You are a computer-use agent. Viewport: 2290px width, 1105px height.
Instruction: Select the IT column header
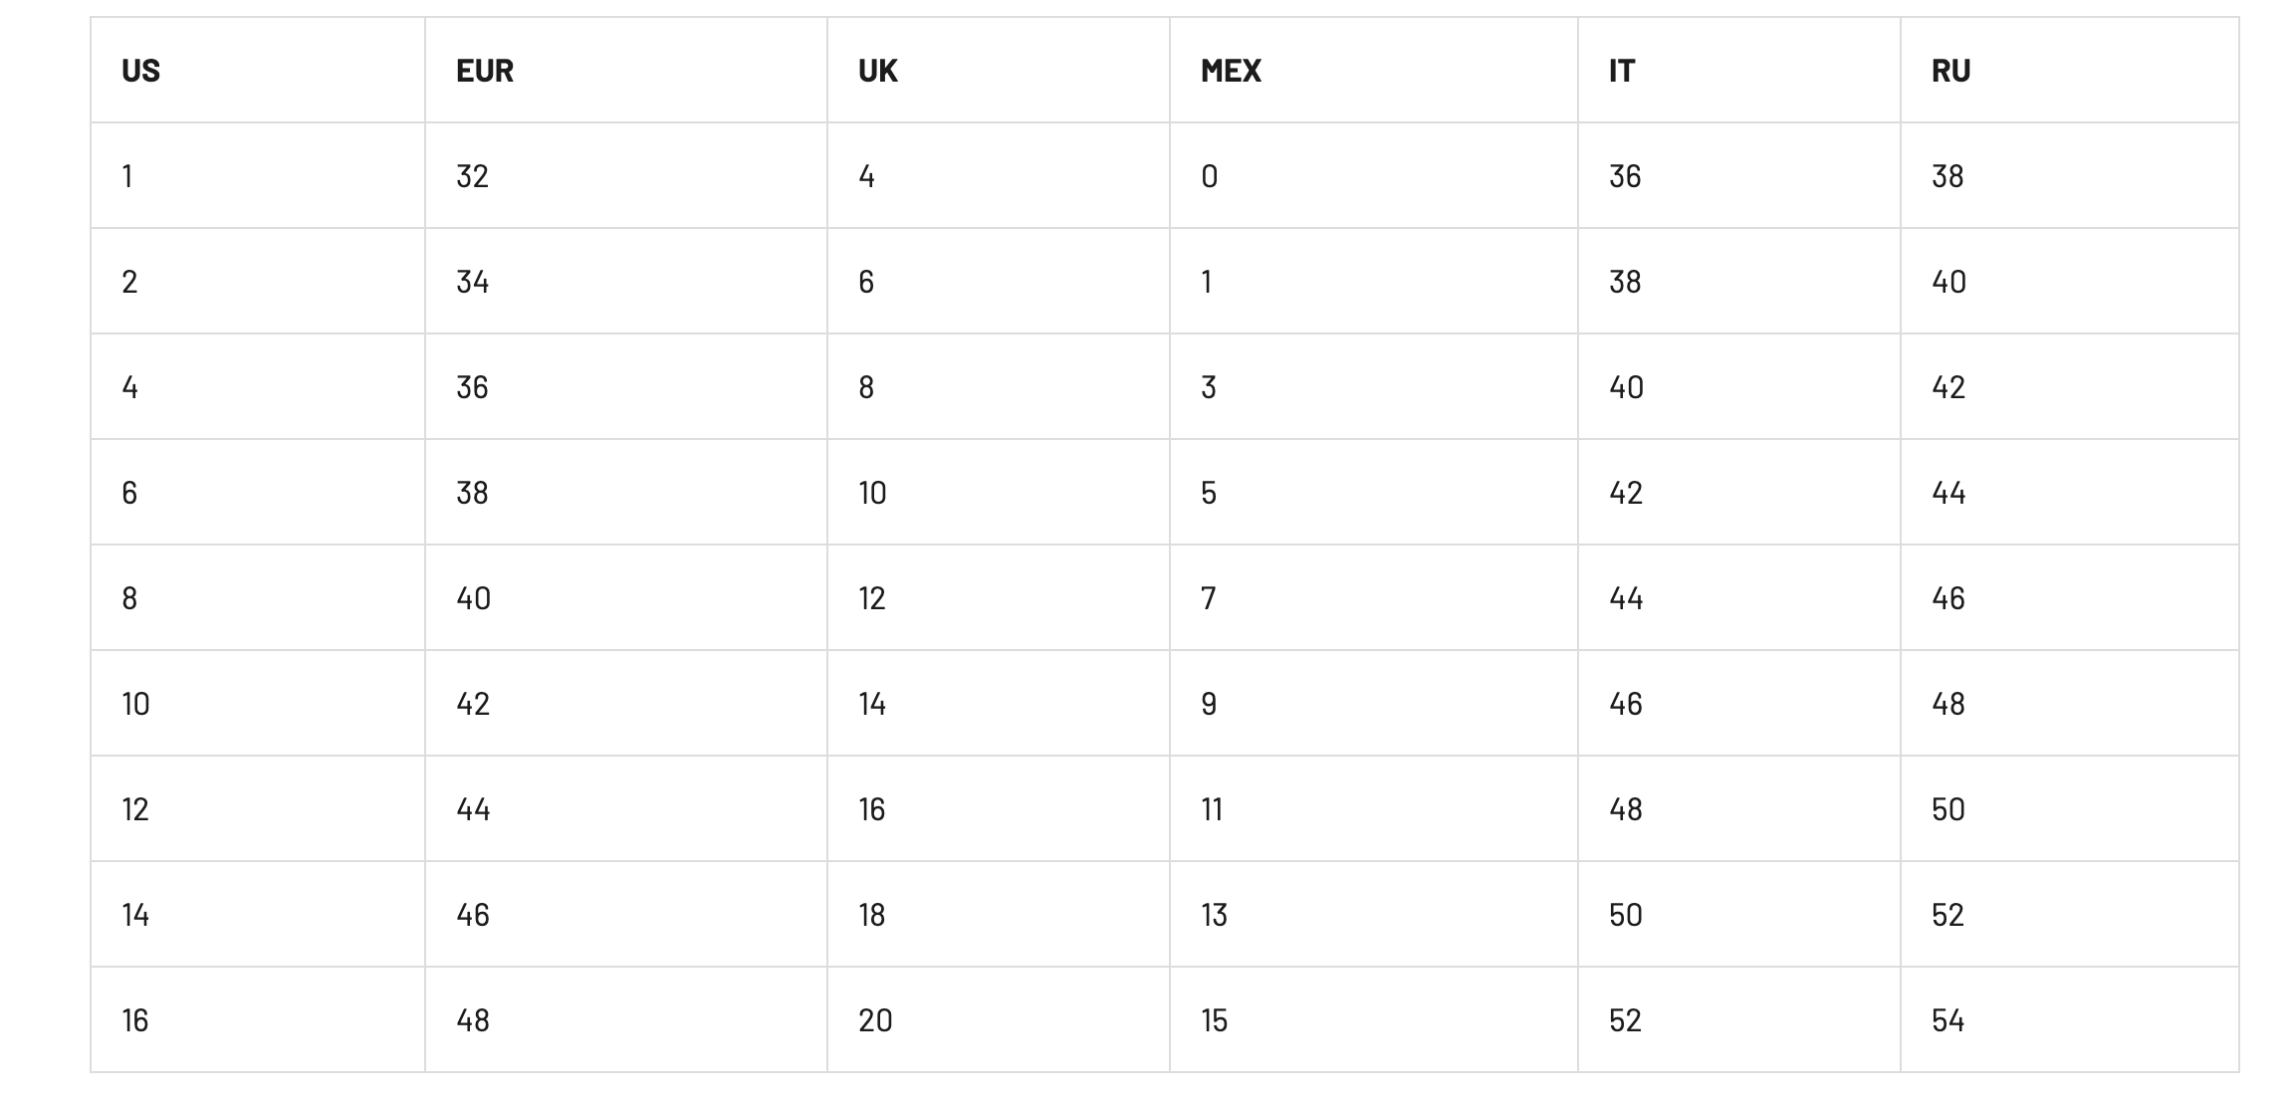1739,70
